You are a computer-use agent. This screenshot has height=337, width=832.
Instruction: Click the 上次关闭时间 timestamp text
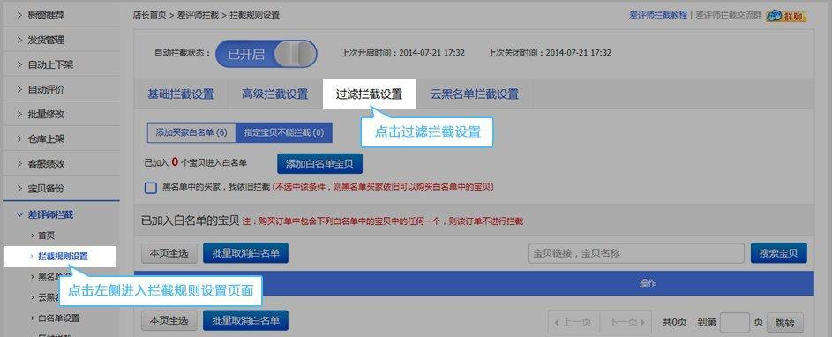[550, 53]
